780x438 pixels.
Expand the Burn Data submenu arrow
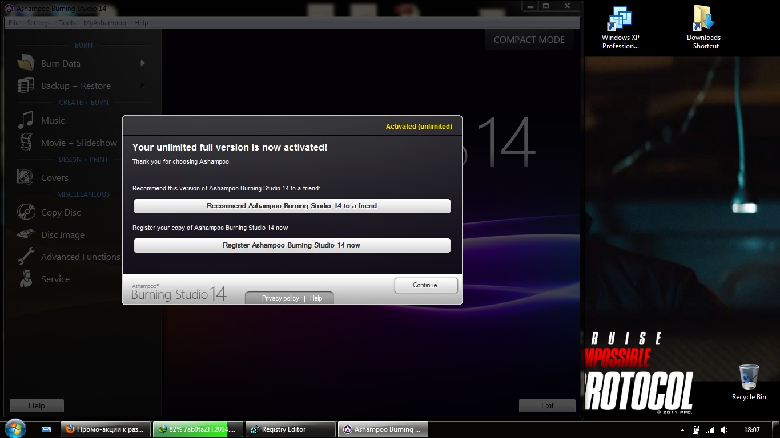click(x=143, y=63)
